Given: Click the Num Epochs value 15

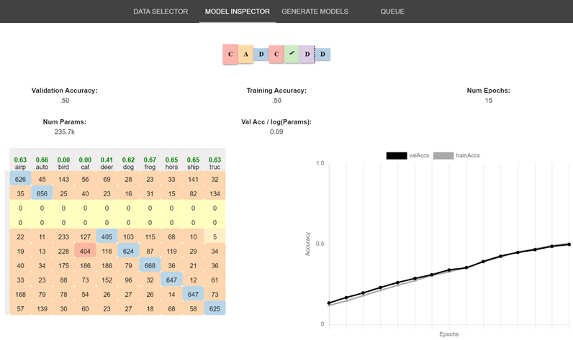Looking at the screenshot, I should tap(489, 101).
